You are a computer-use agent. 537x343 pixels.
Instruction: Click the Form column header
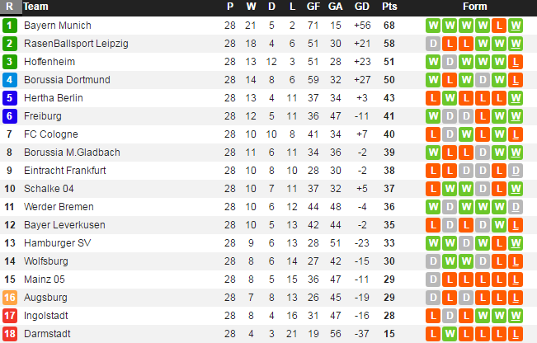[x=475, y=7]
